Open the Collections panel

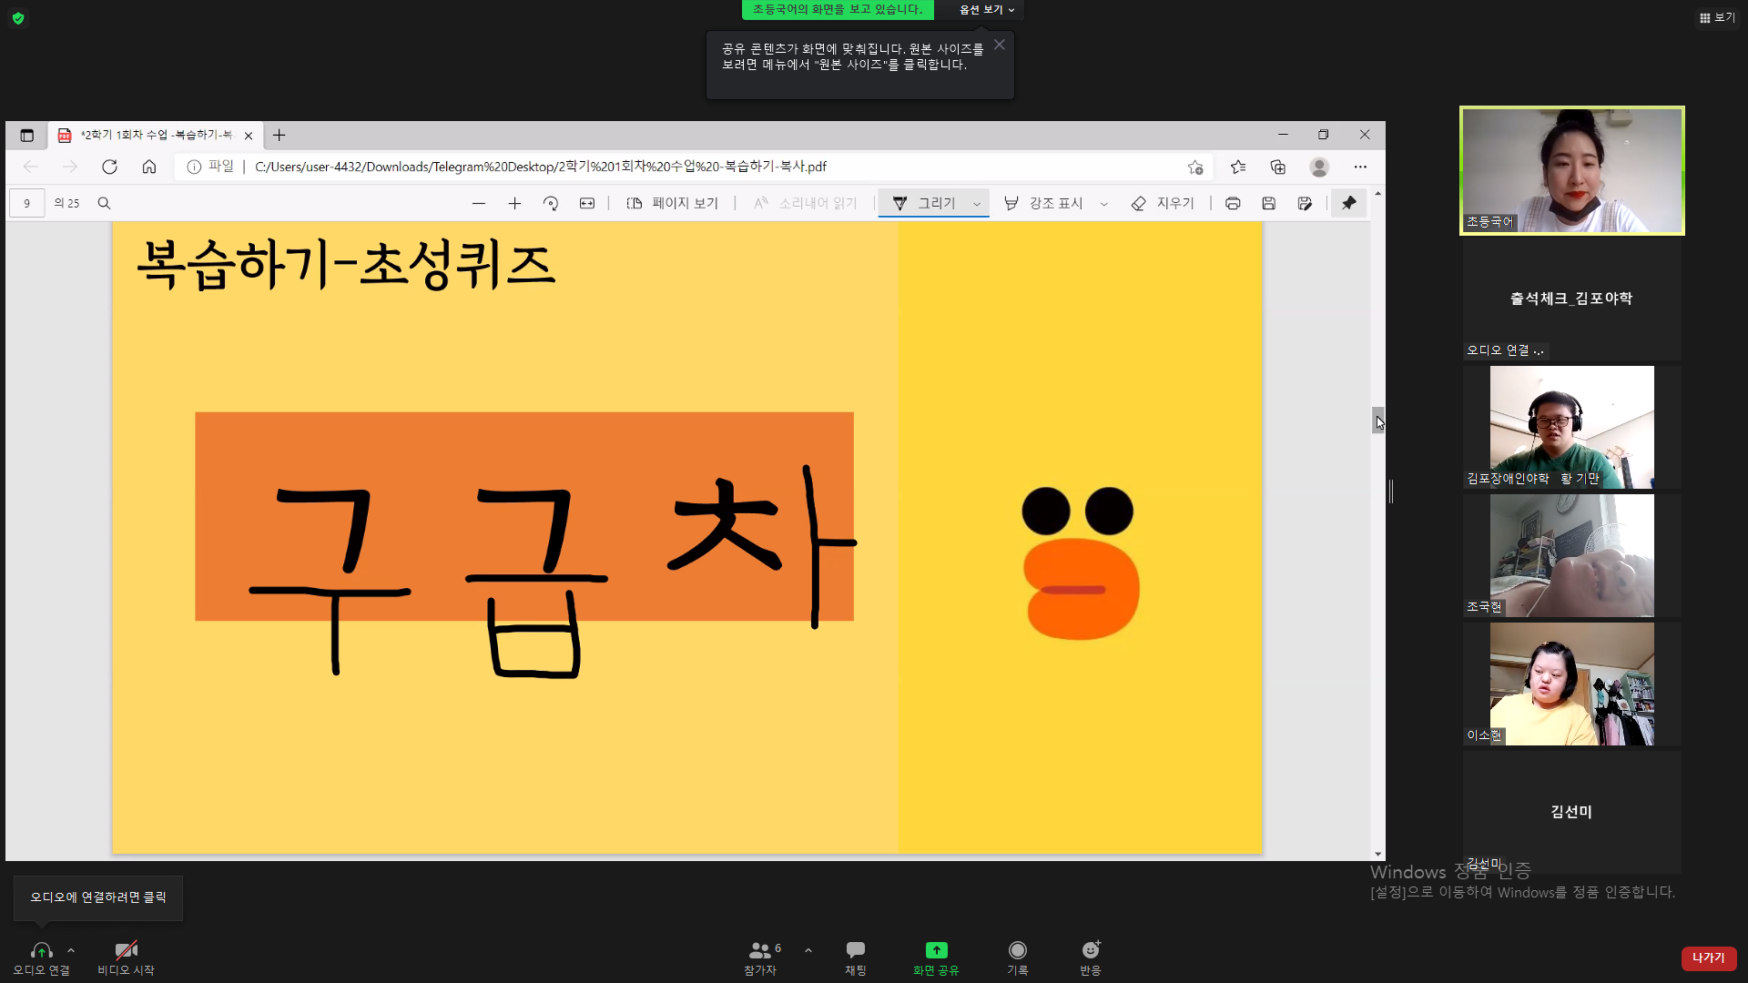(1278, 167)
